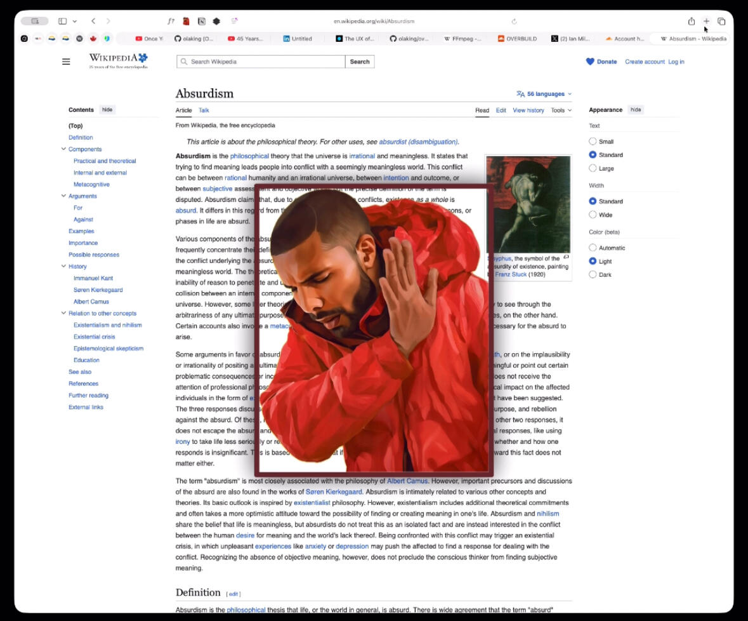Click the Search button
748x621 pixels.
coord(360,62)
